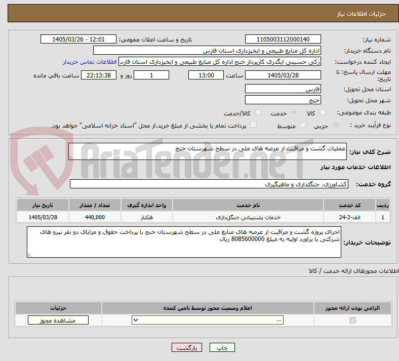Screen dimensions: 399x361
Task: Click the اطلاعات مجوزهای ارائه خدمت / کالا heading
Action: coord(353,271)
